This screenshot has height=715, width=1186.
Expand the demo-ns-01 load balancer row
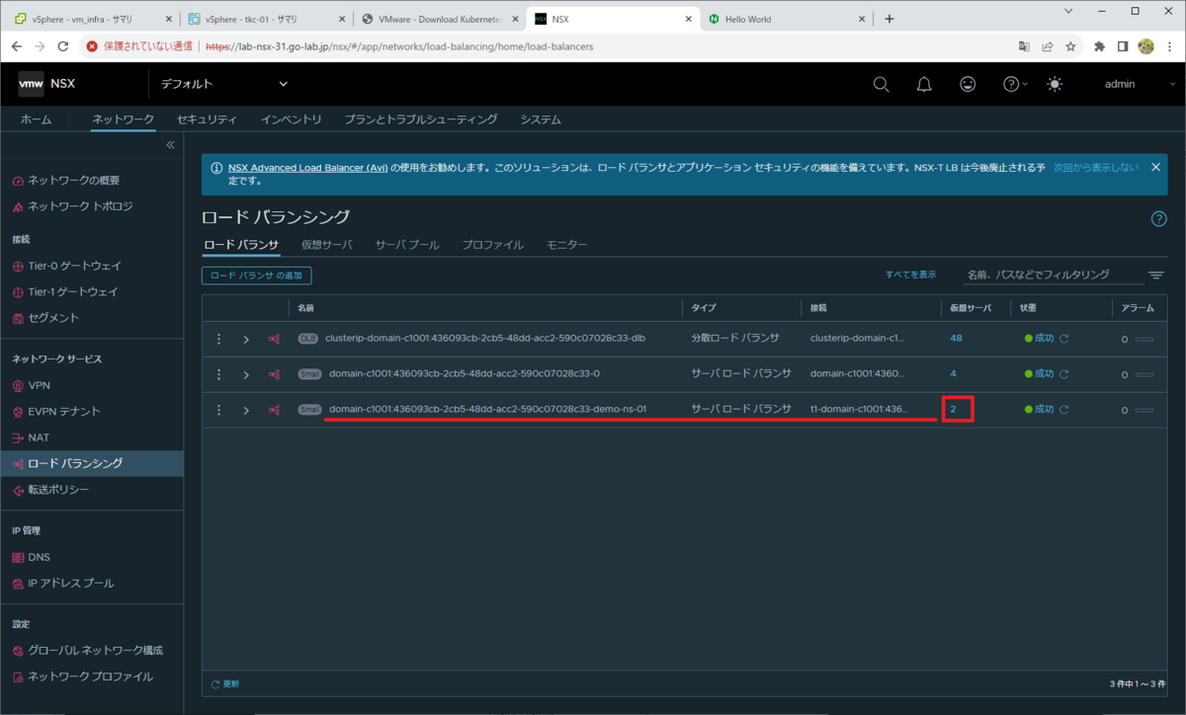point(246,409)
